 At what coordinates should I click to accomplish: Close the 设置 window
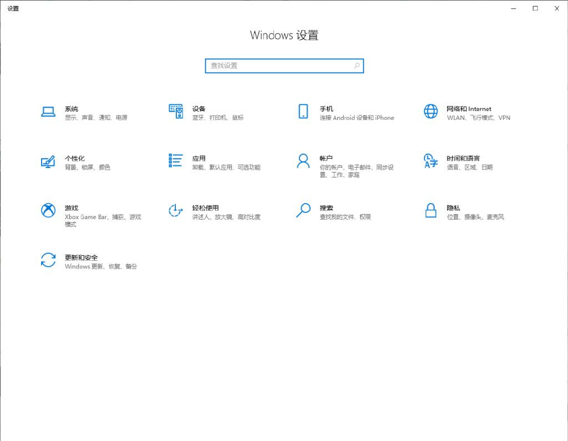[x=557, y=8]
